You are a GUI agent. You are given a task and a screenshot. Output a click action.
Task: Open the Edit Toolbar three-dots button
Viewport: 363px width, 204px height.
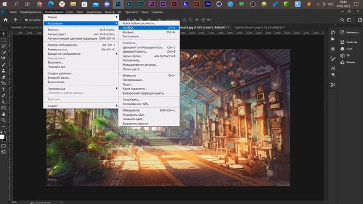coord(3,126)
